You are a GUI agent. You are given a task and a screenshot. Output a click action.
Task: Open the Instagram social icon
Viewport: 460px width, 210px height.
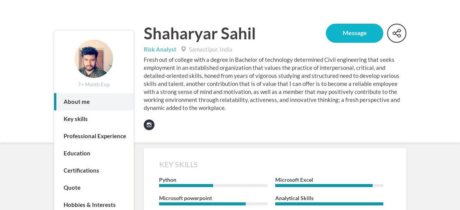tap(149, 125)
